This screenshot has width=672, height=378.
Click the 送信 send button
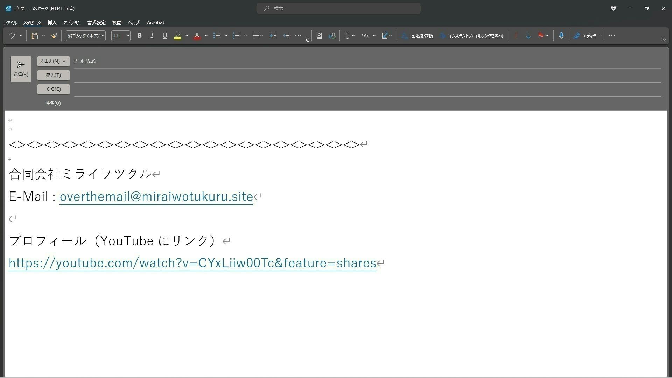21,69
